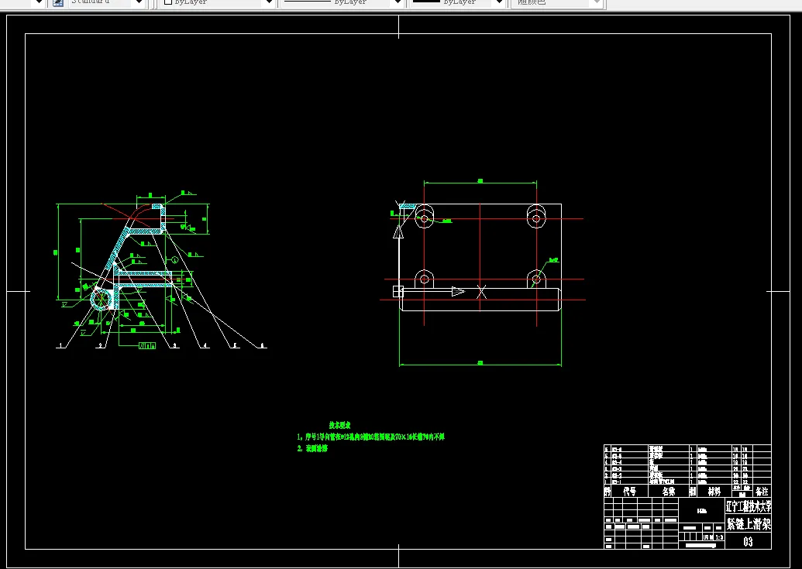This screenshot has height=569, width=802.
Task: Select the top width dimension above the plate view
Action: pyautogui.click(x=480, y=181)
